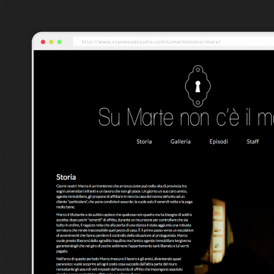This screenshot has height=274, width=274.
Task: Click the yellow minimize window dot
Action: click(x=51, y=42)
